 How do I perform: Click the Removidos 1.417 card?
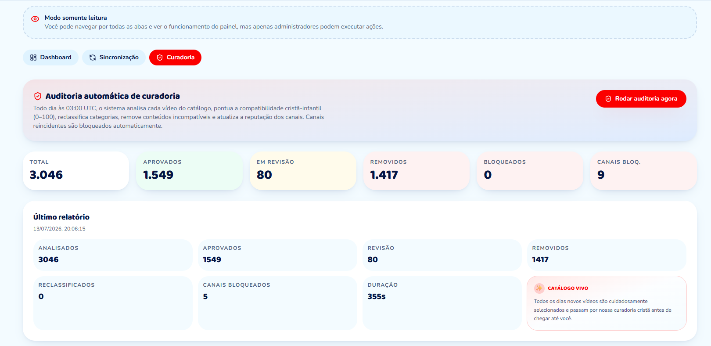pyautogui.click(x=417, y=171)
